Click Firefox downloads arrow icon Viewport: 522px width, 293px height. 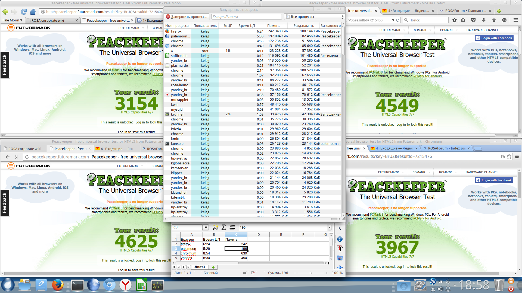pos(484,20)
